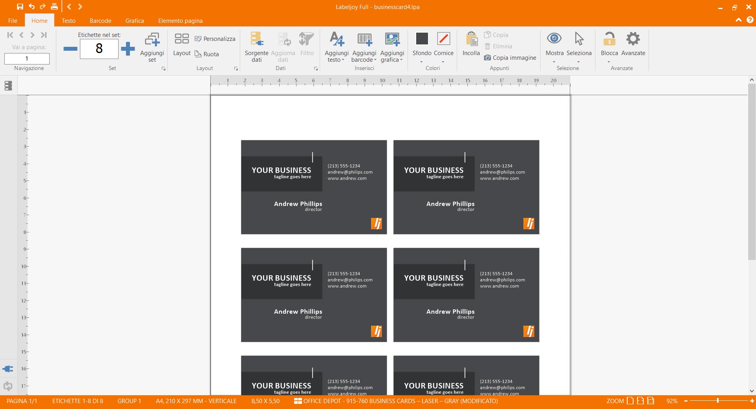Click the Seleziona cursor icon
Viewport: 756px width, 409px height.
579,38
